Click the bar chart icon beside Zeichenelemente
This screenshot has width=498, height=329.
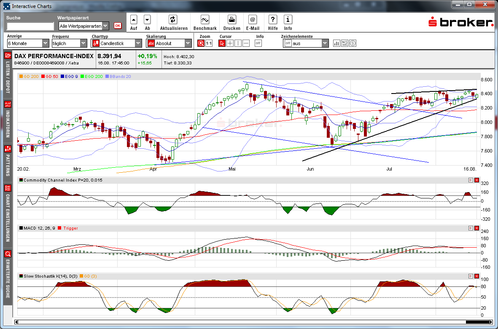tap(336, 43)
